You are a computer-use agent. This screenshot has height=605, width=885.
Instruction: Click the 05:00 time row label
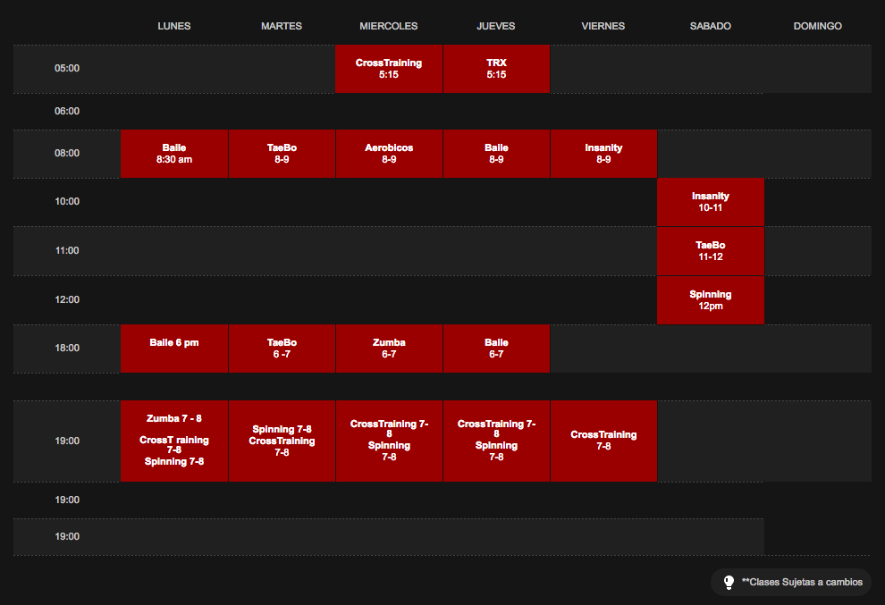(x=67, y=69)
